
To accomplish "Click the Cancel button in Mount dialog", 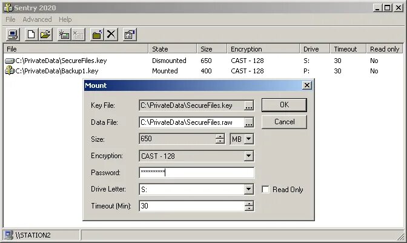I will point(284,122).
